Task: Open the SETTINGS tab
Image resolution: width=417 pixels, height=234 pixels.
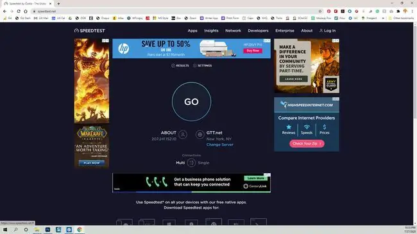Action: click(x=202, y=65)
